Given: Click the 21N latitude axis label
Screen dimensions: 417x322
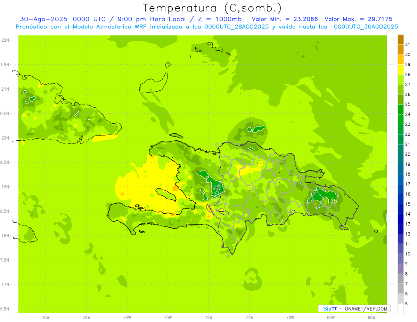Looking at the screenshot, I should pos(6,89).
